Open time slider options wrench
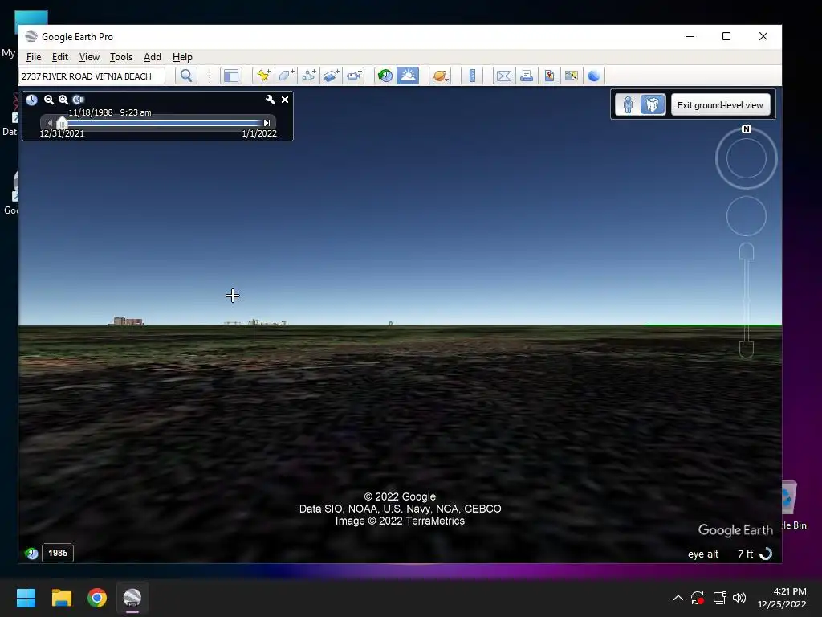Image resolution: width=822 pixels, height=617 pixels. tap(270, 100)
